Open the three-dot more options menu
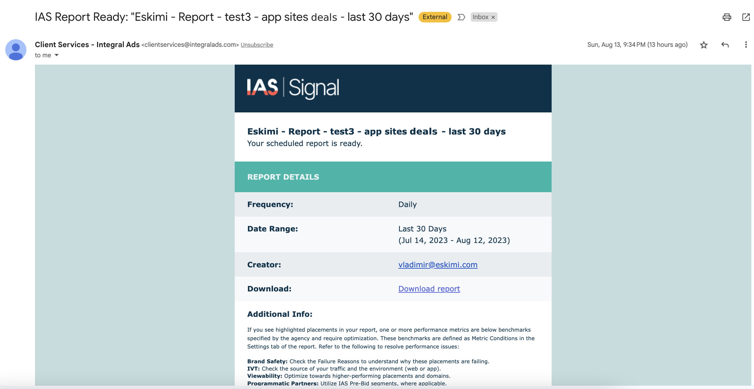 [x=746, y=45]
